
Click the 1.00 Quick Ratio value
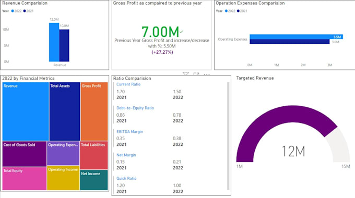pos(177,185)
